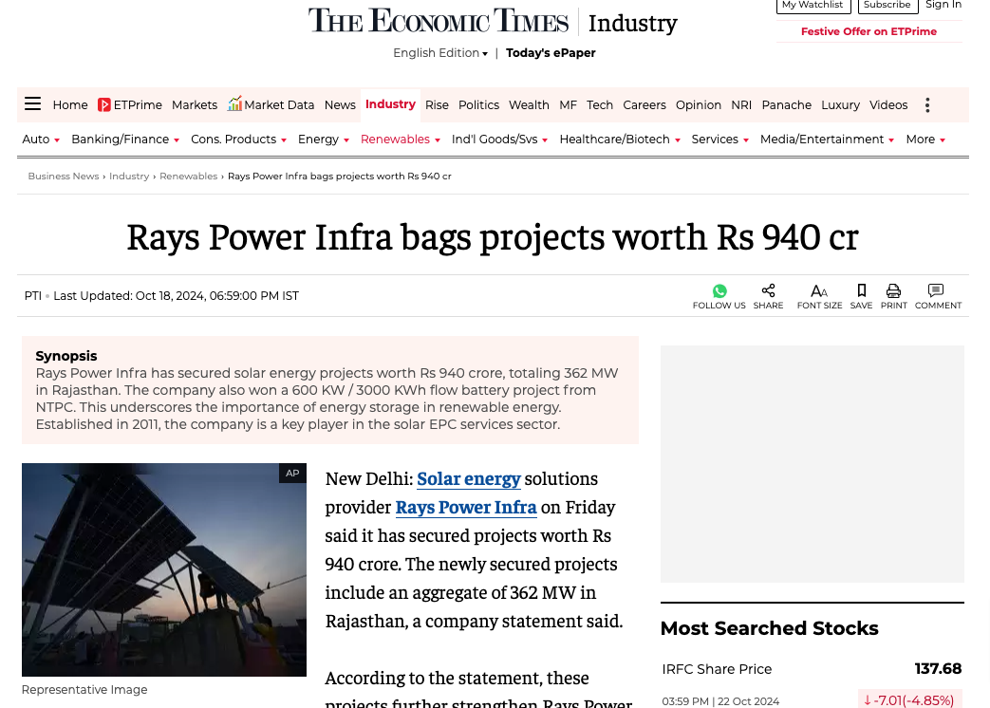The width and height of the screenshot is (990, 708).
Task: Go to the Politics section
Action: pyautogui.click(x=478, y=105)
